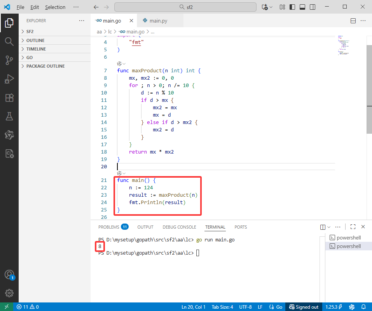Select the first powershell terminal instance
Image resolution: width=372 pixels, height=311 pixels.
(348, 238)
